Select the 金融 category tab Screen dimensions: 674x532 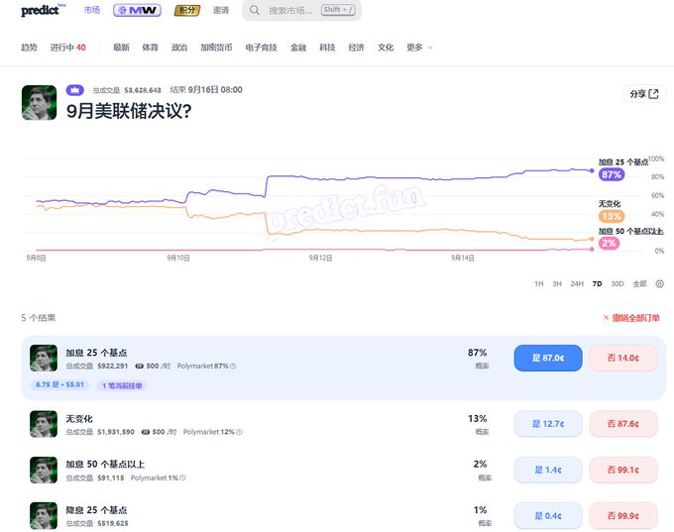click(298, 48)
